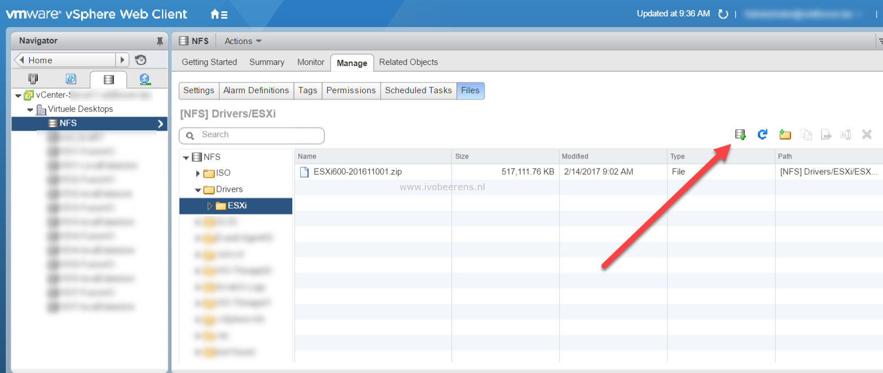Sort files by Path column
This screenshot has height=373, width=883.
click(x=829, y=156)
